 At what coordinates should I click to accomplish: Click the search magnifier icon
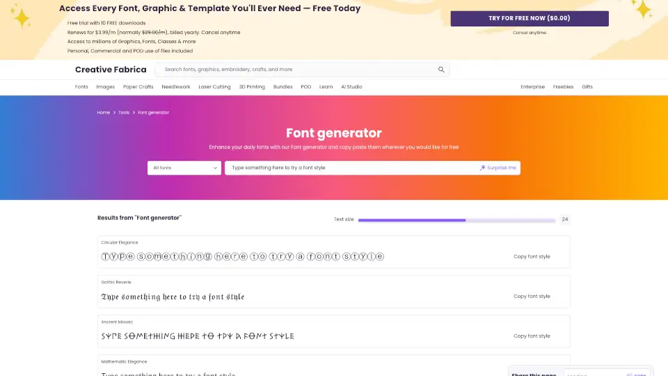pyautogui.click(x=441, y=70)
